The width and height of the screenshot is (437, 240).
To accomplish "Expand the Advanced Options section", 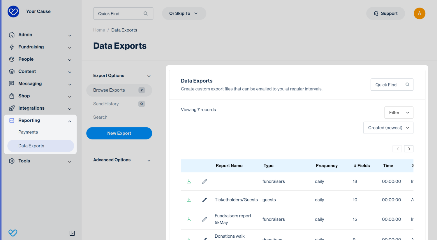I will 149,160.
